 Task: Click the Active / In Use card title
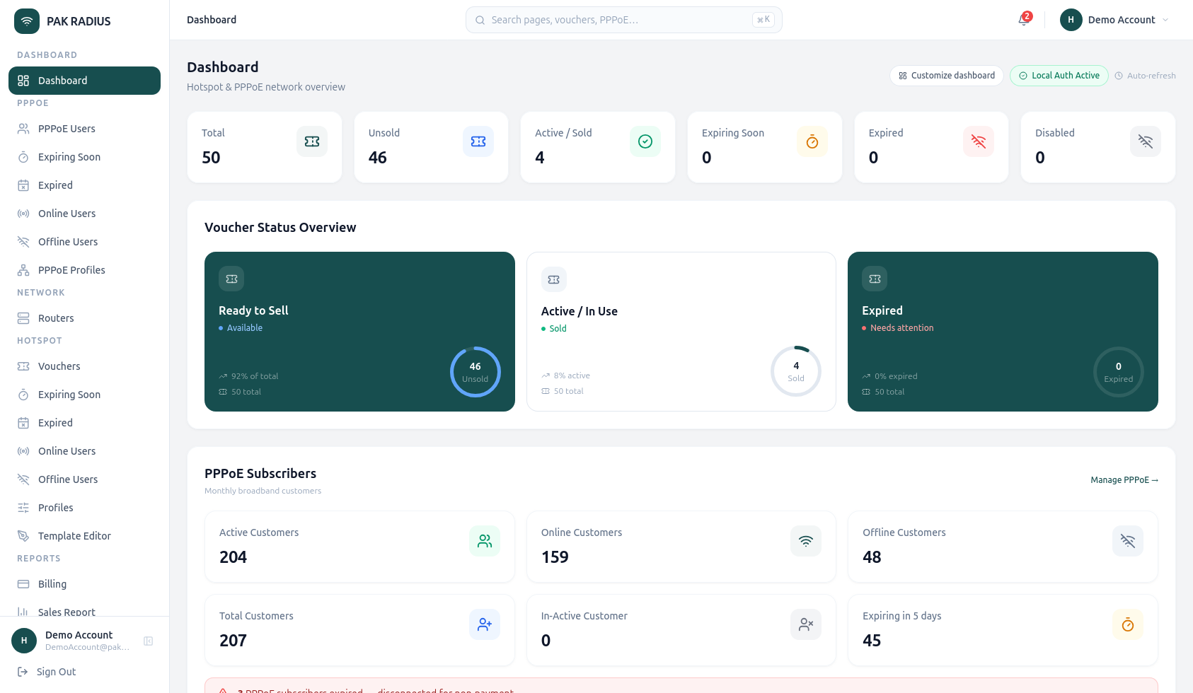click(x=580, y=311)
